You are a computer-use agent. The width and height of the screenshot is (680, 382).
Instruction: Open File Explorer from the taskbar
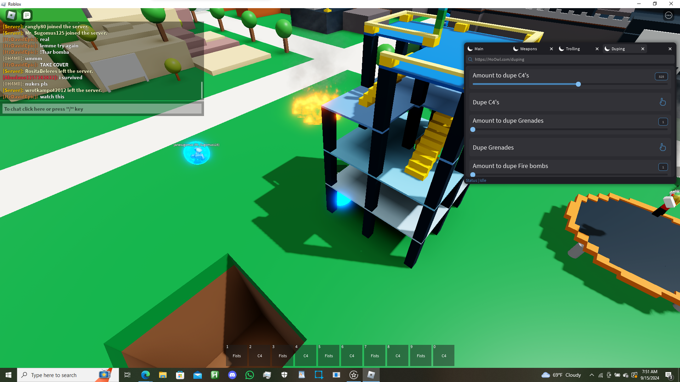point(163,375)
